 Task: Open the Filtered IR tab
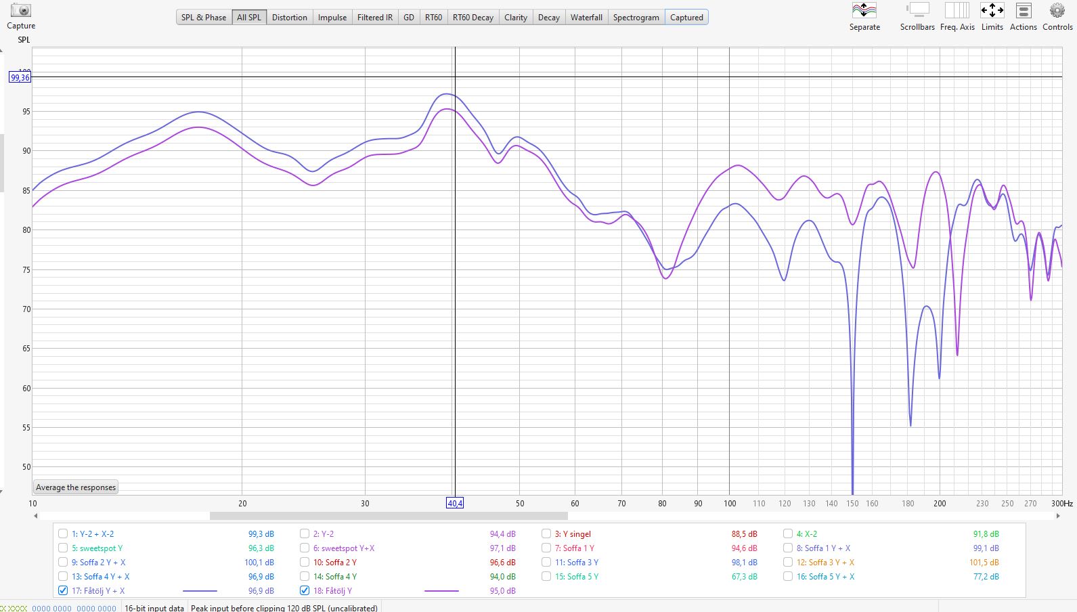(x=375, y=18)
